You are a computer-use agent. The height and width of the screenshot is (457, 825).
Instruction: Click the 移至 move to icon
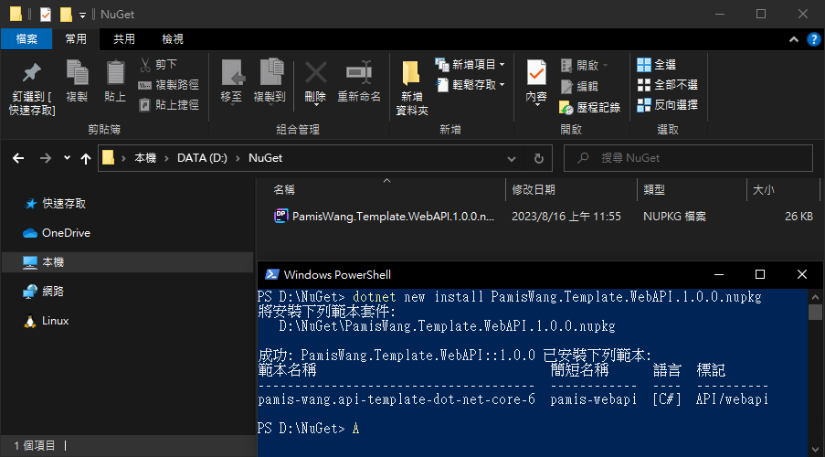click(x=232, y=72)
